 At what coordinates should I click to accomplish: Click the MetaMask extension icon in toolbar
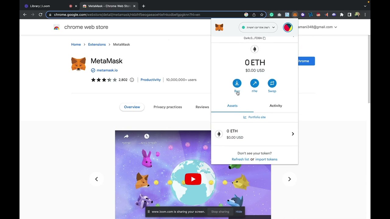[x=295, y=15]
